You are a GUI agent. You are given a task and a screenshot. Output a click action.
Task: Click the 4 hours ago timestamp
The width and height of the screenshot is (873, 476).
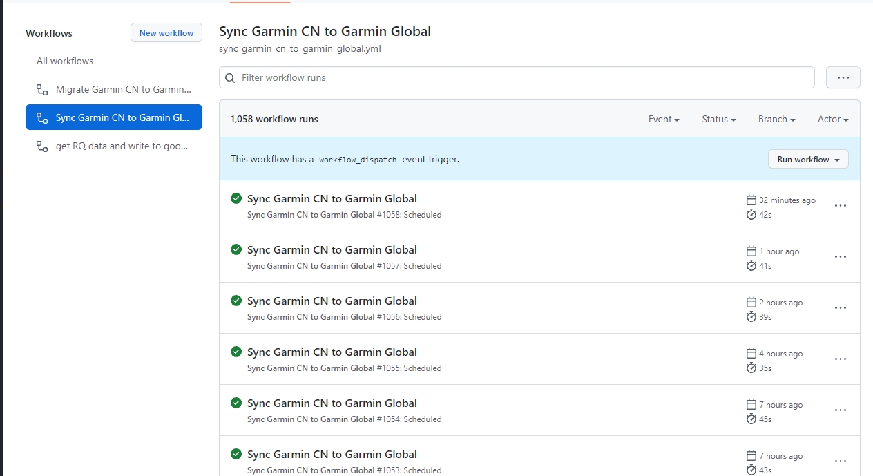click(781, 354)
